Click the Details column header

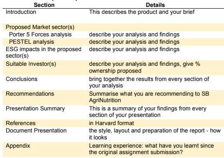155,5
